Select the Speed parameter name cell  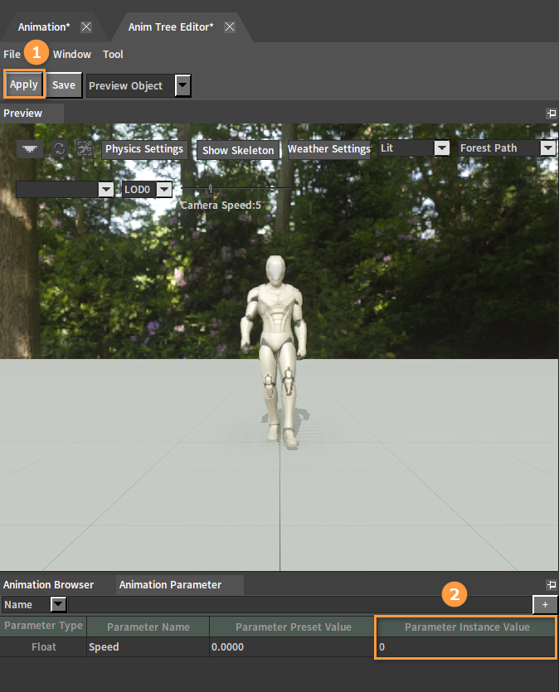(x=148, y=647)
